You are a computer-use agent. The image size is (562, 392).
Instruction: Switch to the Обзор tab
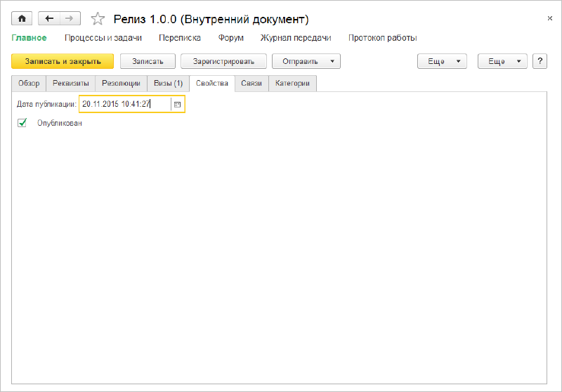(x=29, y=84)
